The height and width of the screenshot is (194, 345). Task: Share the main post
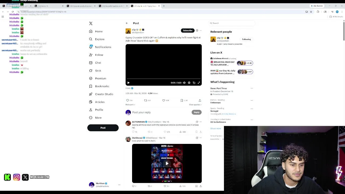coord(200,100)
